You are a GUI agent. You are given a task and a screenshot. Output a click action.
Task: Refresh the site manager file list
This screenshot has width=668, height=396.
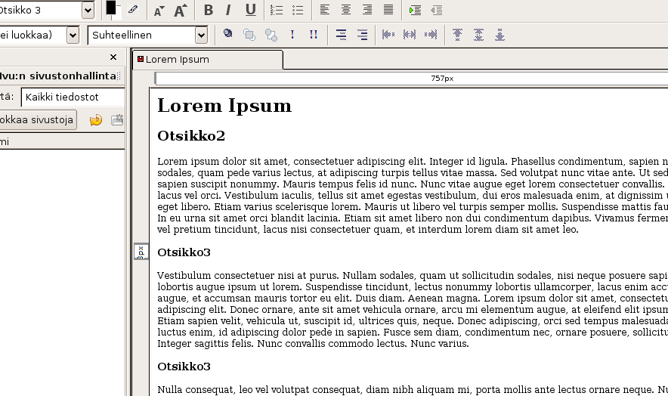96,119
